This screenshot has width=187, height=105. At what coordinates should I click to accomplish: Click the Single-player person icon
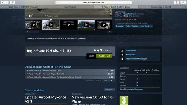tap(122, 50)
